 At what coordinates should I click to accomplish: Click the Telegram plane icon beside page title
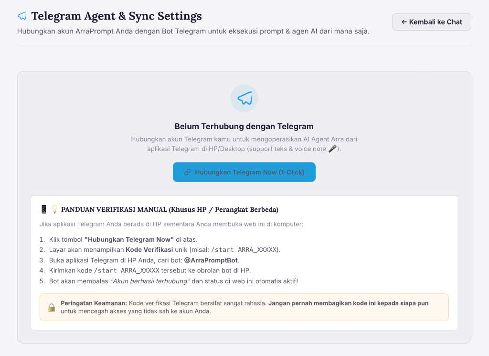22,16
